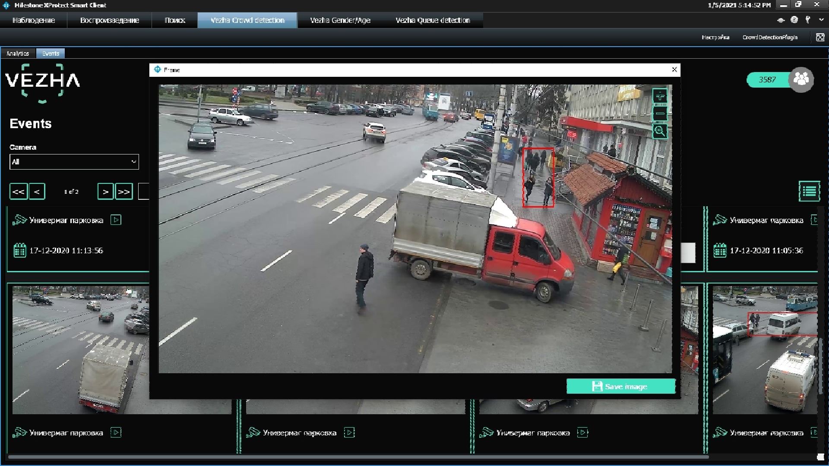Switch to the Analytics tab

pyautogui.click(x=18, y=54)
